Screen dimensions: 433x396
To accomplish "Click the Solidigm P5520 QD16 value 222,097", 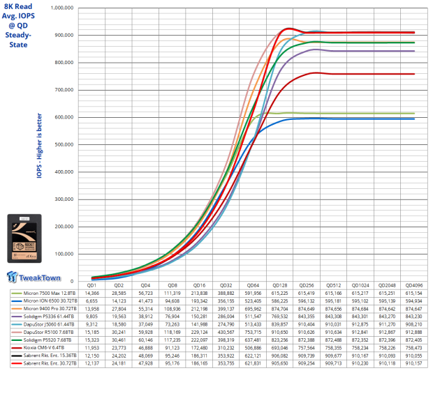I will click(x=199, y=340).
